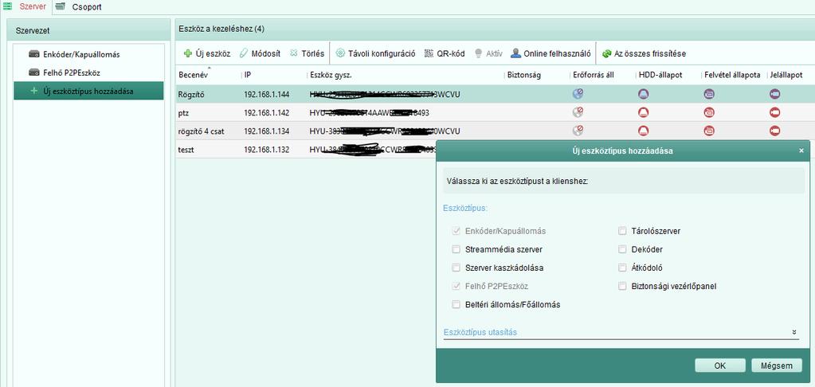Screen dimensions: 815x387
Task: Select Enkóder/Kapuállomás in the tree
Action: [x=81, y=54]
